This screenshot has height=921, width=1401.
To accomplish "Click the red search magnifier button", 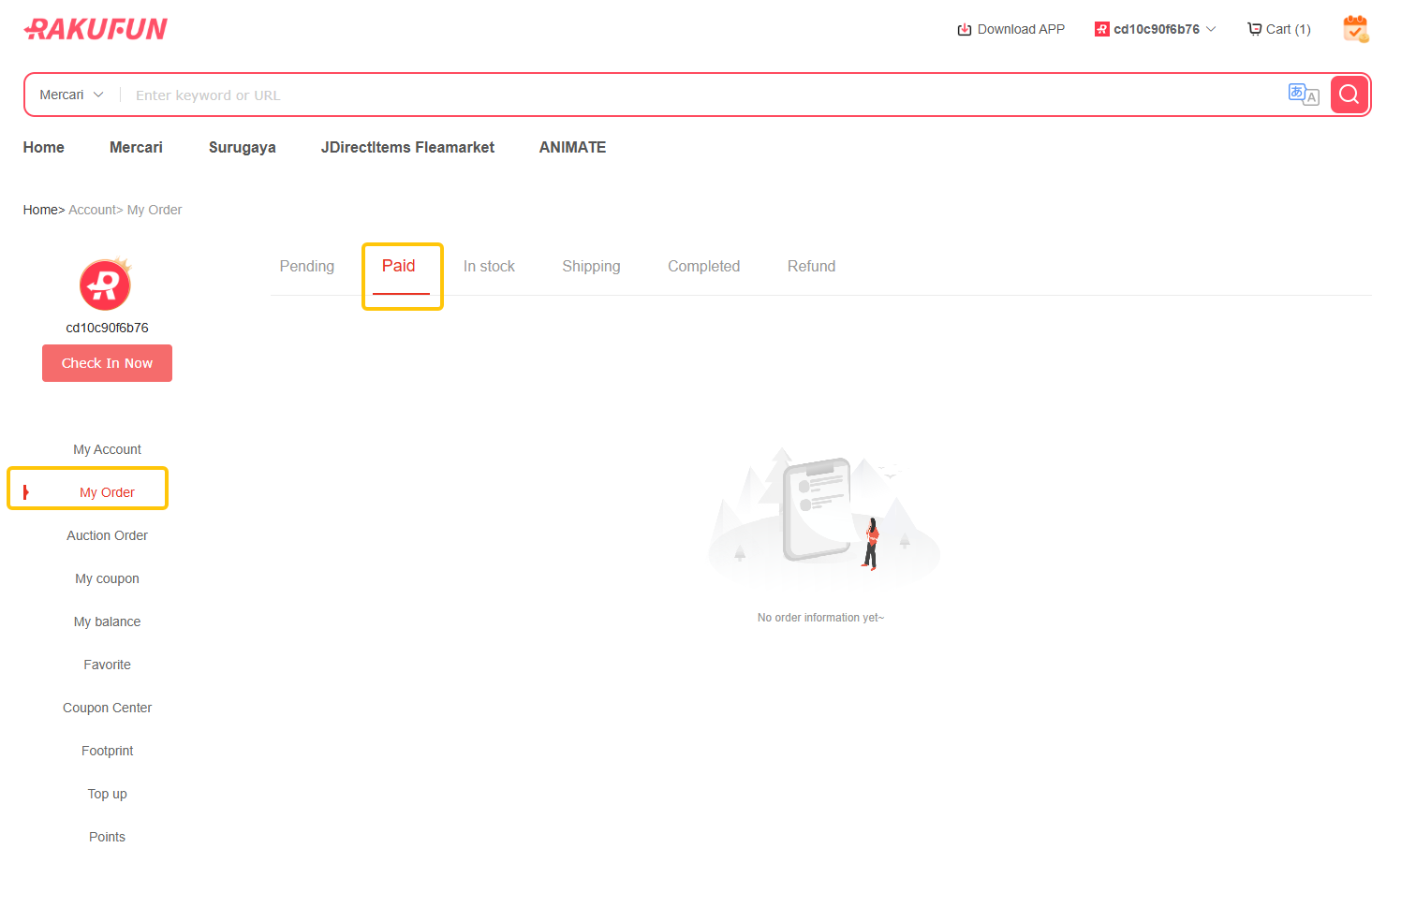I will pyautogui.click(x=1349, y=95).
